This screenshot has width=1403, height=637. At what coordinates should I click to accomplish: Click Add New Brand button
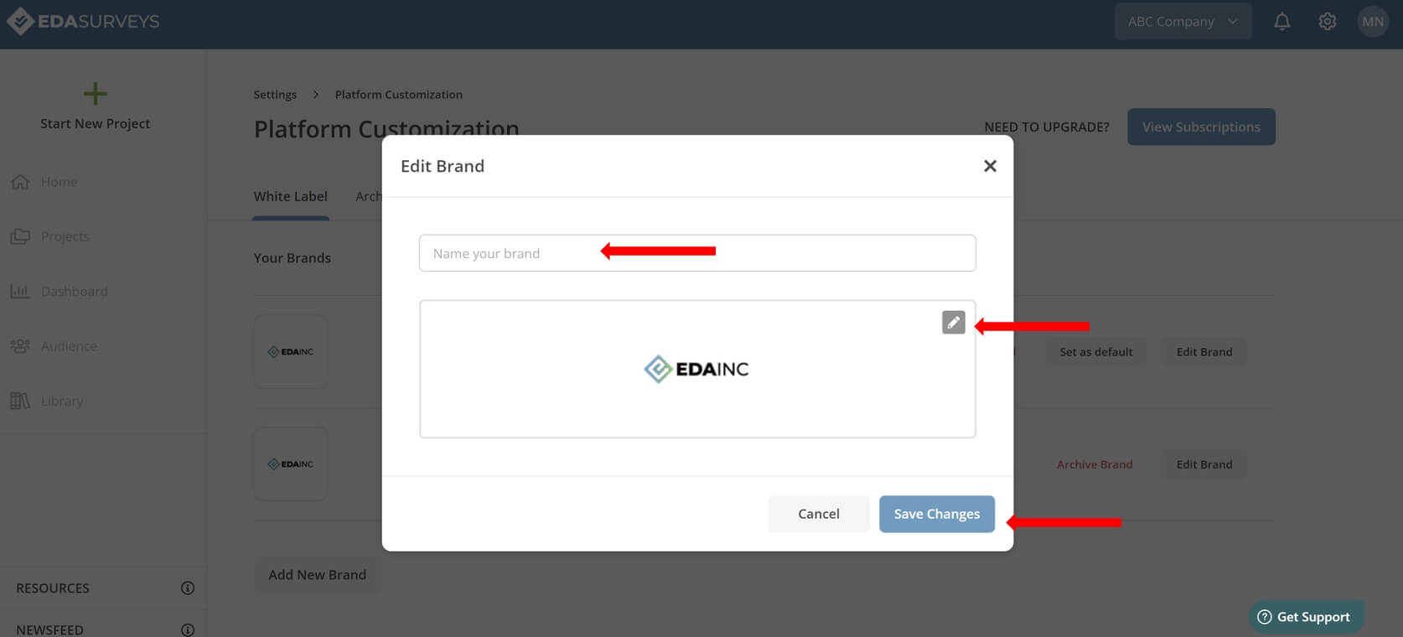point(317,575)
